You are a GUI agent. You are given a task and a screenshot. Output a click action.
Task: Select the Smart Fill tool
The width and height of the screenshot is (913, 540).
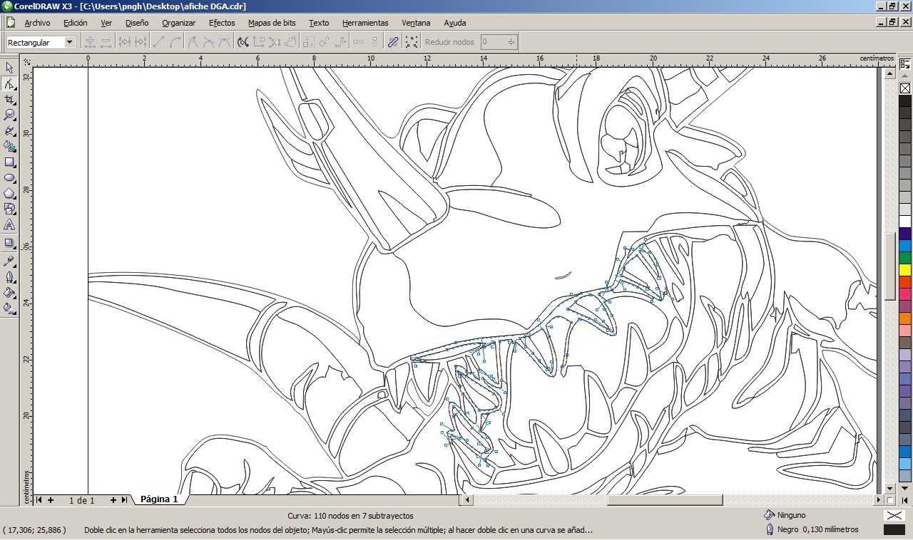coord(9,146)
